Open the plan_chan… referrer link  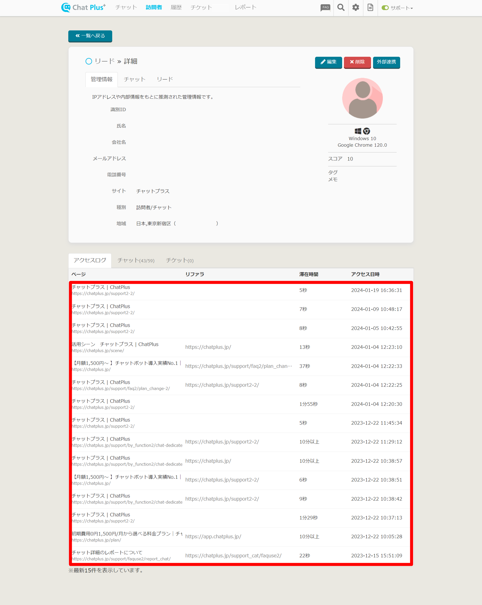click(x=239, y=366)
